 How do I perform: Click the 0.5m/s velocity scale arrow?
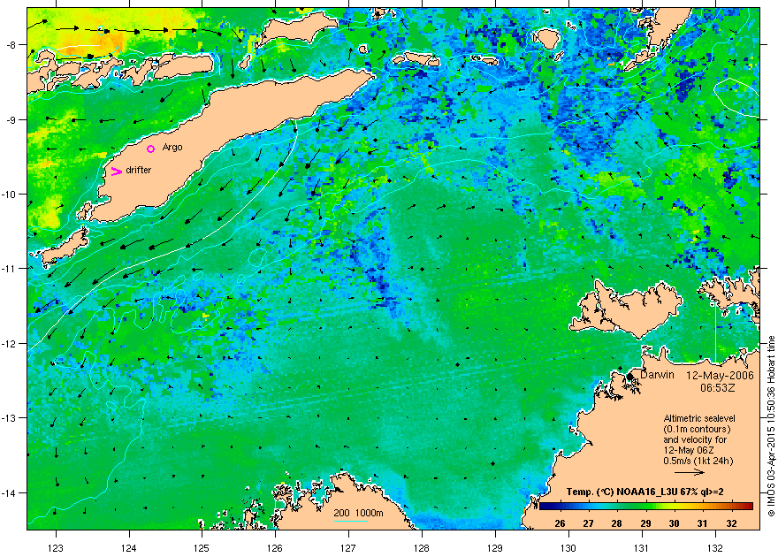[690, 472]
